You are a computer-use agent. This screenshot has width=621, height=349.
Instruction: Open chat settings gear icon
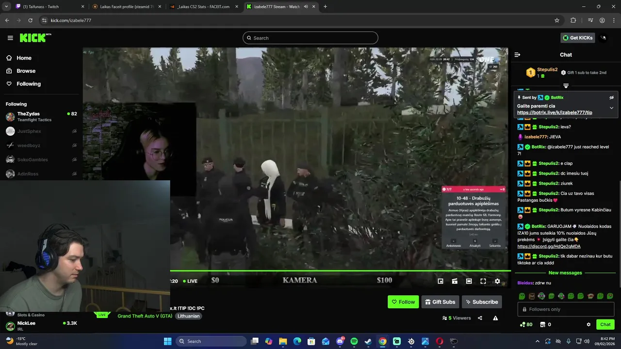coord(588,324)
